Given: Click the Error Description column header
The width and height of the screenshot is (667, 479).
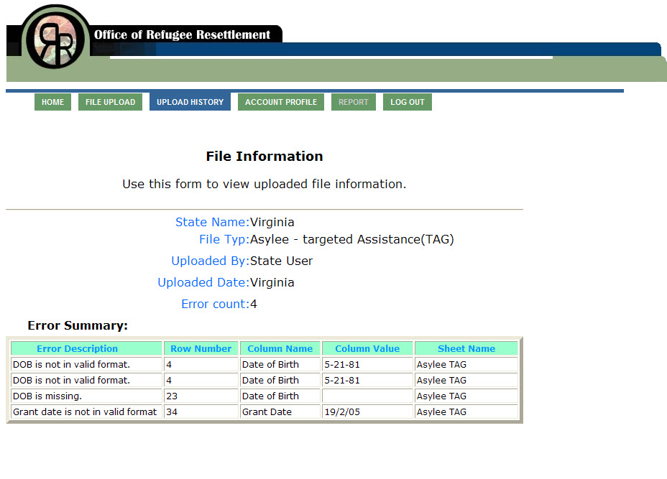Looking at the screenshot, I should (x=86, y=348).
